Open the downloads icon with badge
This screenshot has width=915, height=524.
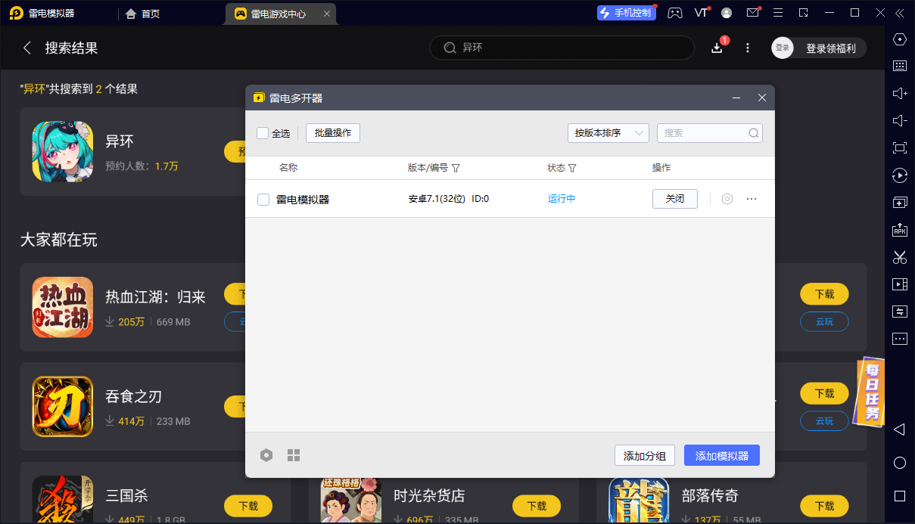point(717,48)
